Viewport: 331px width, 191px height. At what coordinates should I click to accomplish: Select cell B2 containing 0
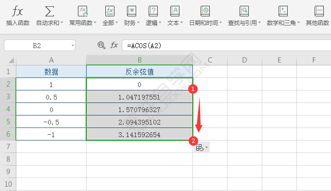tap(140, 84)
